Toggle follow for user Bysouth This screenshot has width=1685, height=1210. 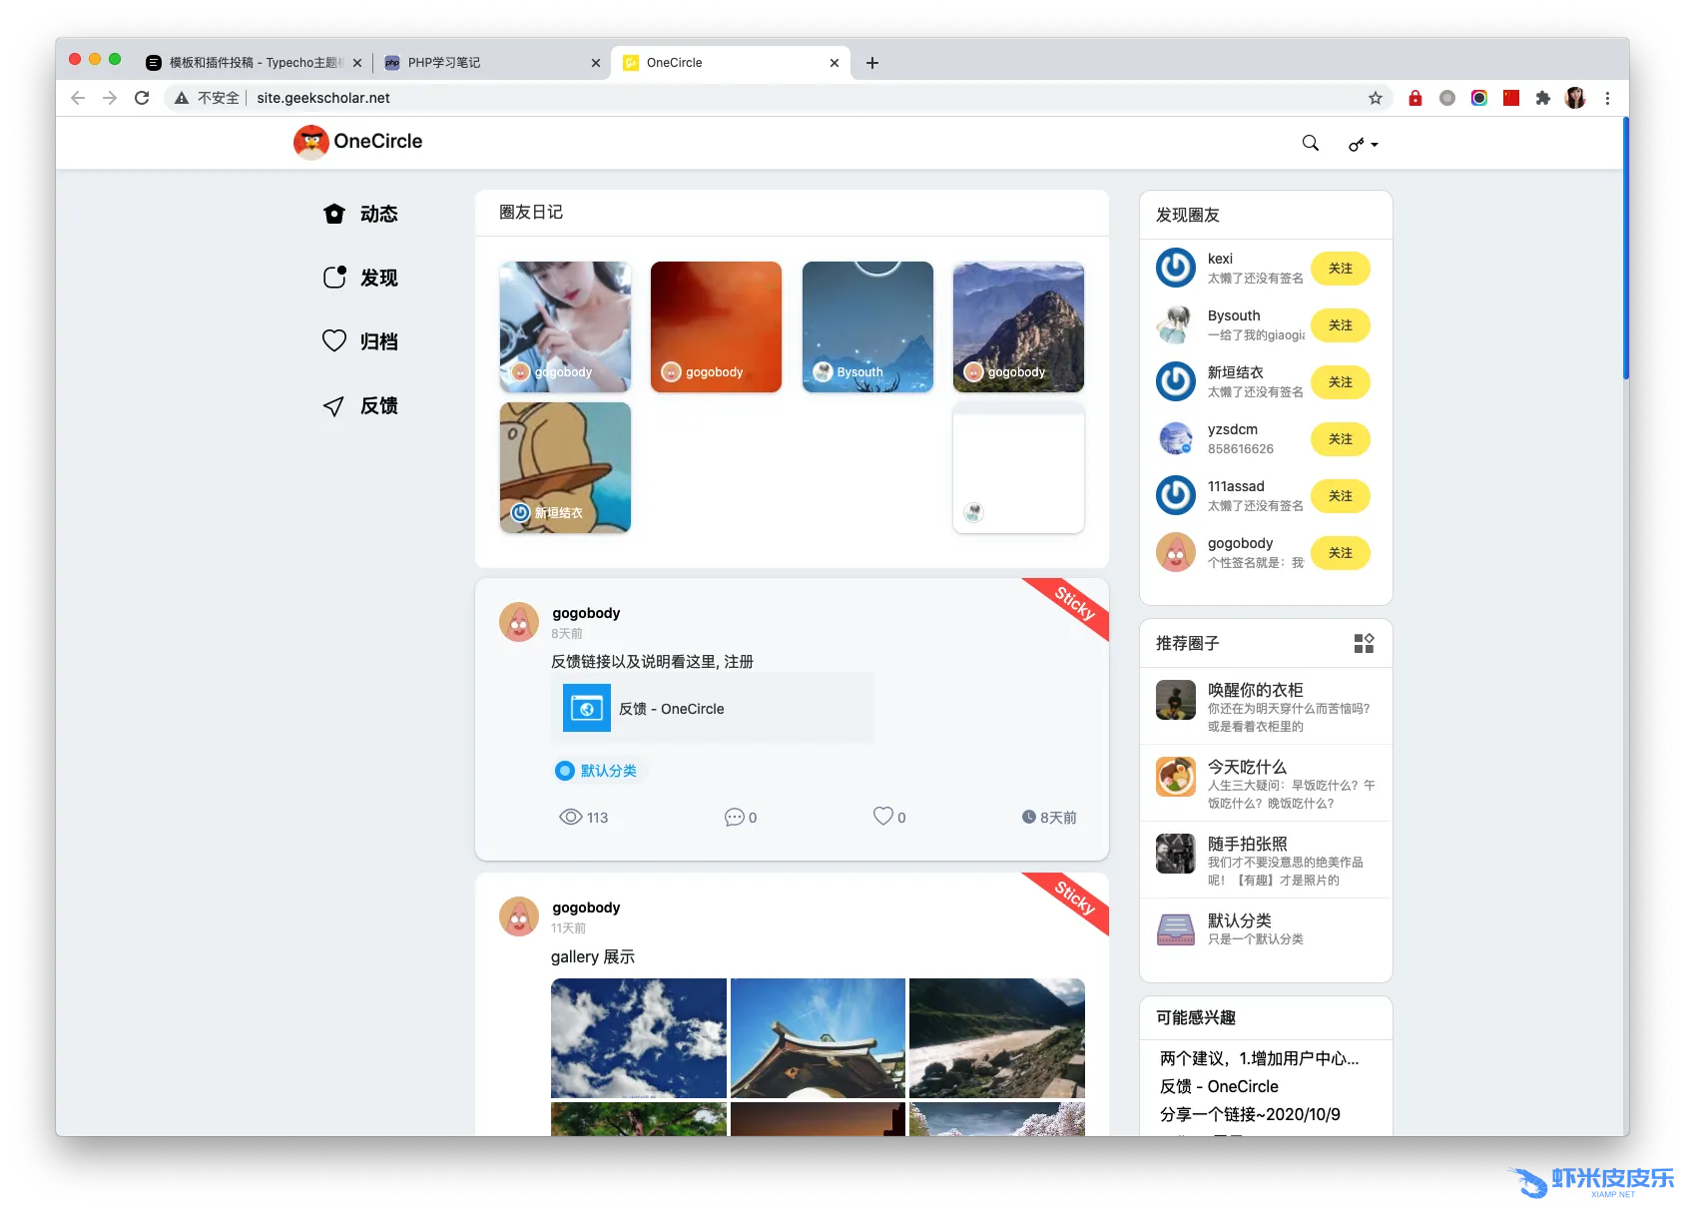[x=1340, y=325]
